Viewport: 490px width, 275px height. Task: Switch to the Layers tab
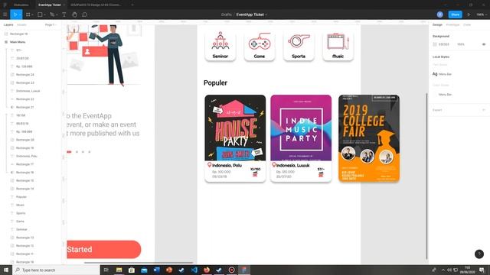(8, 24)
